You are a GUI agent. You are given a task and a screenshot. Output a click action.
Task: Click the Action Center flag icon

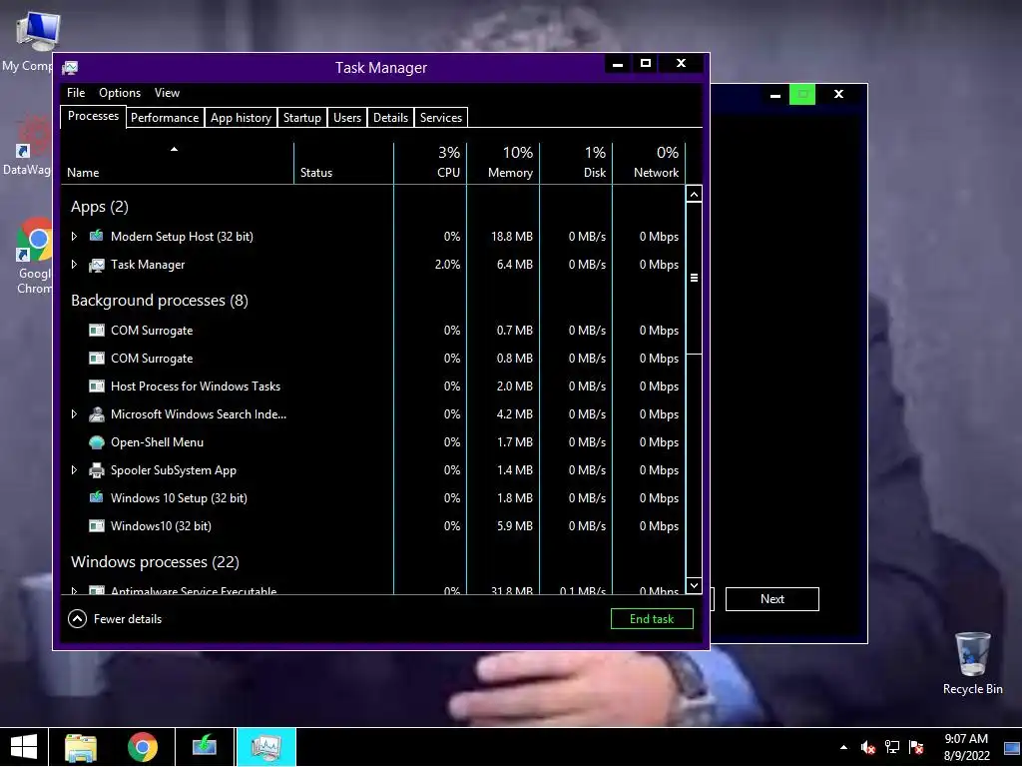coord(916,747)
